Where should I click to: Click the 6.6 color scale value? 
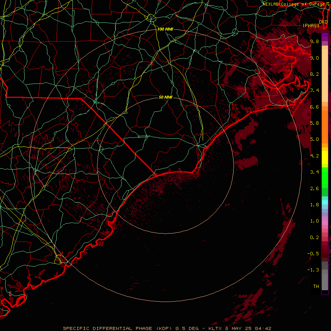[314, 107]
